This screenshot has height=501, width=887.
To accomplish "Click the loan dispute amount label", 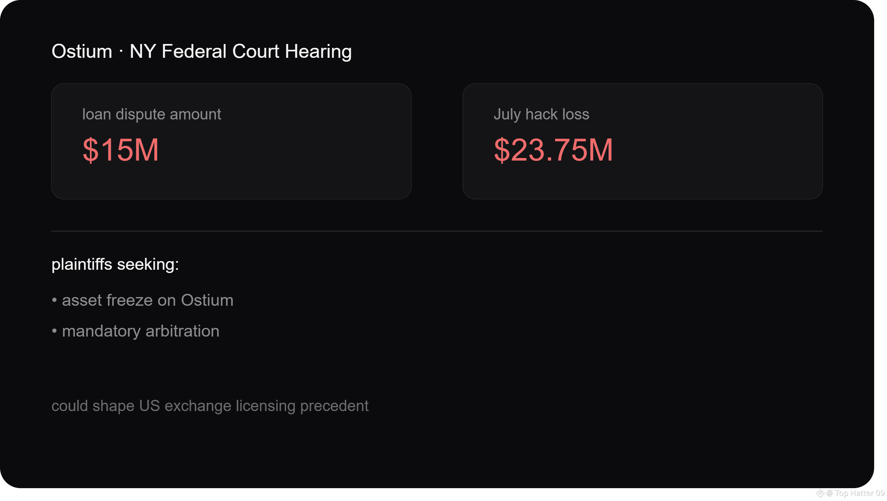I will point(151,114).
